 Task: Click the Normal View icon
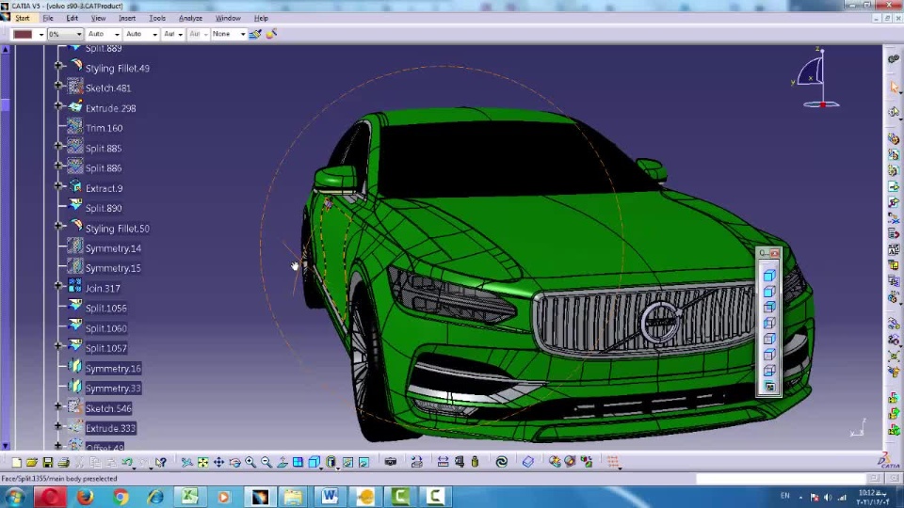(x=282, y=462)
